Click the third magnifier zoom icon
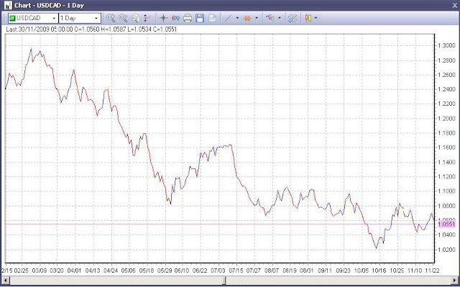The height and width of the screenshot is (287, 460). point(135,18)
